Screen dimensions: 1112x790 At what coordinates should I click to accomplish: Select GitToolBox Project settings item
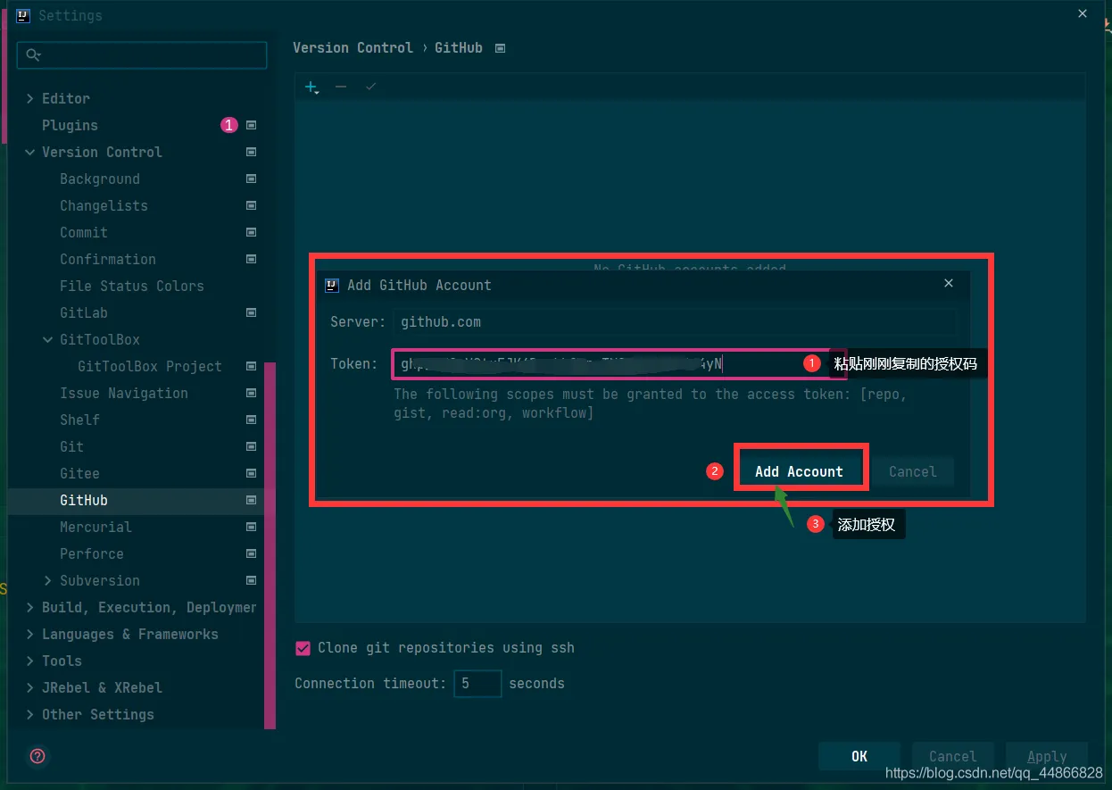click(150, 366)
